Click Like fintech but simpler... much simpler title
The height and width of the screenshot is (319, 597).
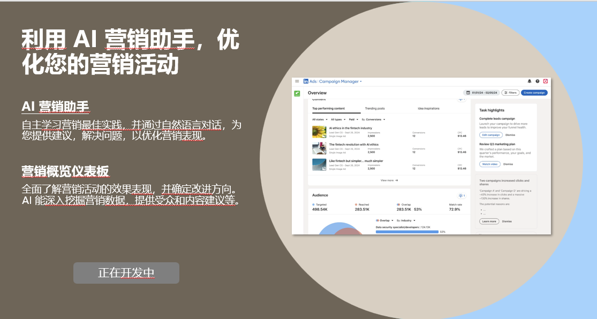(x=356, y=161)
